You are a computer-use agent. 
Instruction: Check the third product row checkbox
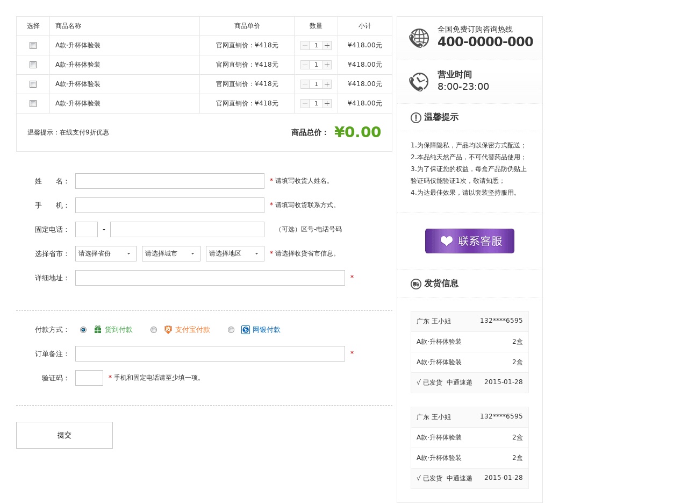point(33,84)
